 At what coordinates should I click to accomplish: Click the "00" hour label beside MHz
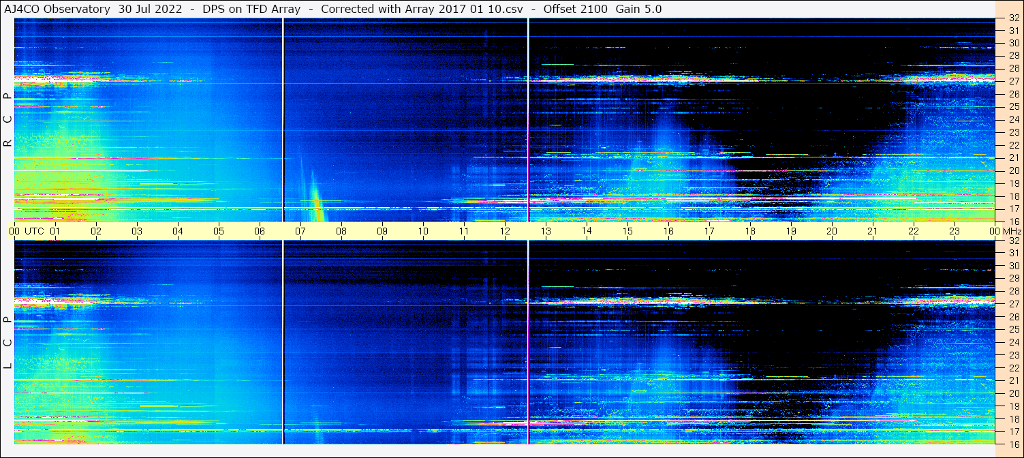pos(995,231)
